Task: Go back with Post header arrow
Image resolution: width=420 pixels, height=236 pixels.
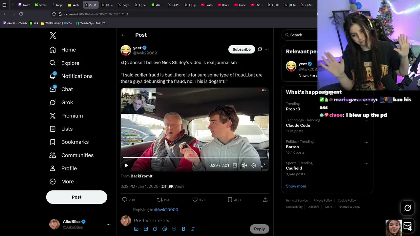Action: pyautogui.click(x=123, y=35)
